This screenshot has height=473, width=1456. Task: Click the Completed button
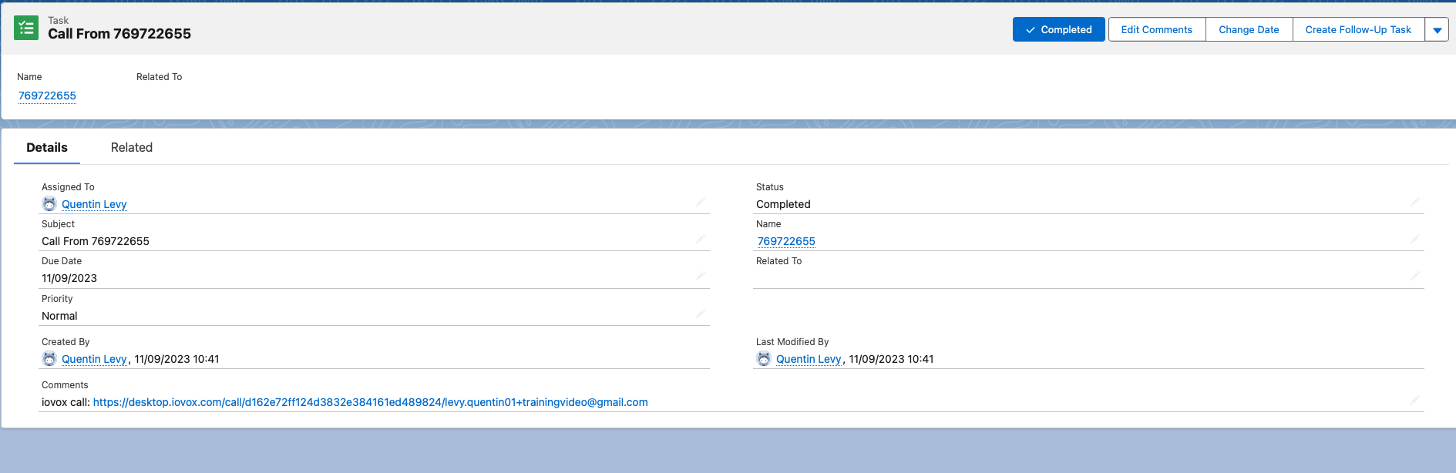tap(1058, 30)
